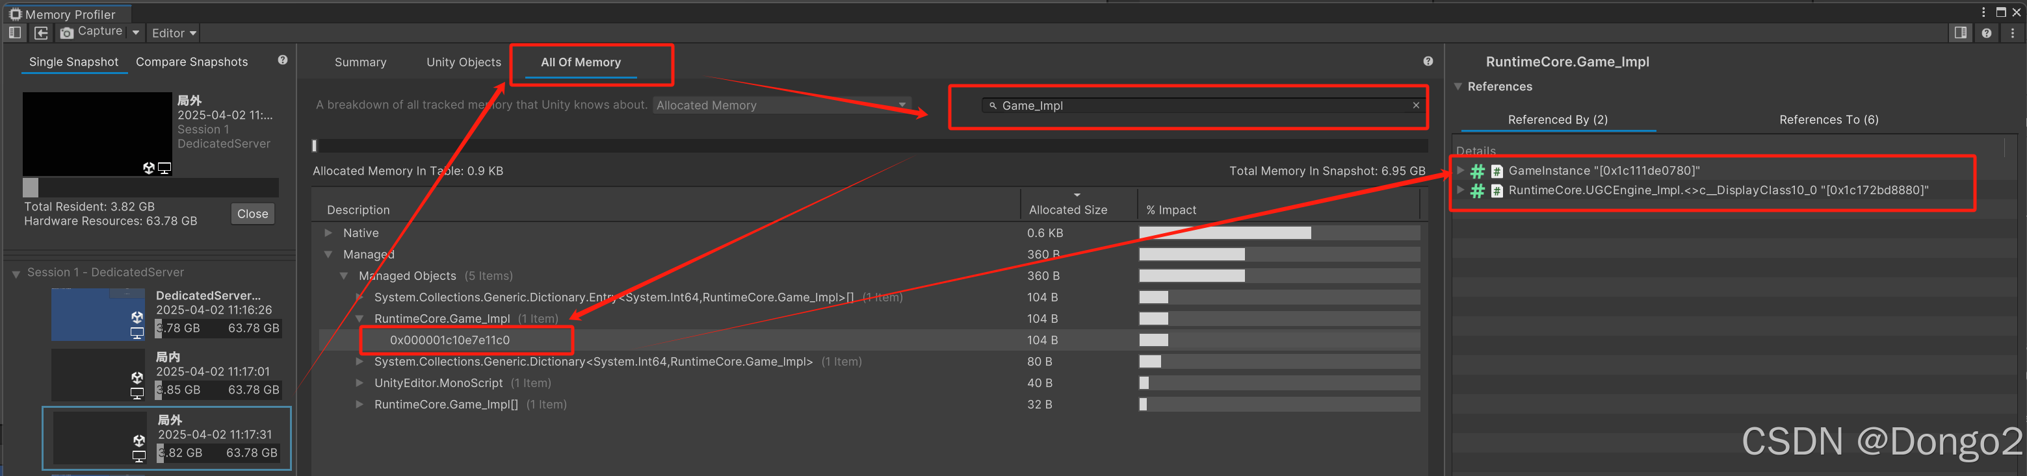Open the Memory Profiler tab context menu
This screenshot has width=2027, height=476.
coord(1983,12)
